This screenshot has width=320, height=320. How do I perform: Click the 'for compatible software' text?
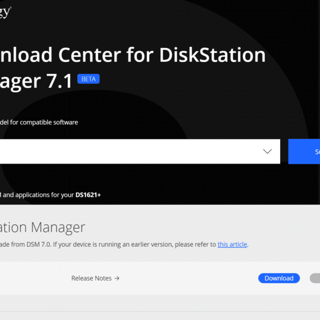44,122
